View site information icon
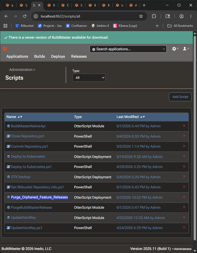 (36, 16)
